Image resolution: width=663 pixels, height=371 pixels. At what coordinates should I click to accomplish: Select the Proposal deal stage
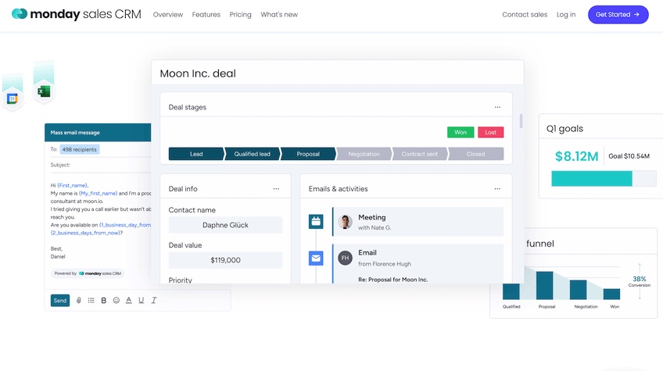pos(308,154)
